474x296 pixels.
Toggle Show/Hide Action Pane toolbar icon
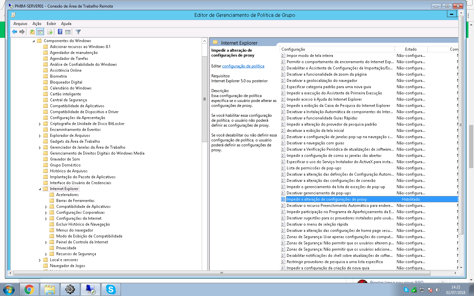68,32
